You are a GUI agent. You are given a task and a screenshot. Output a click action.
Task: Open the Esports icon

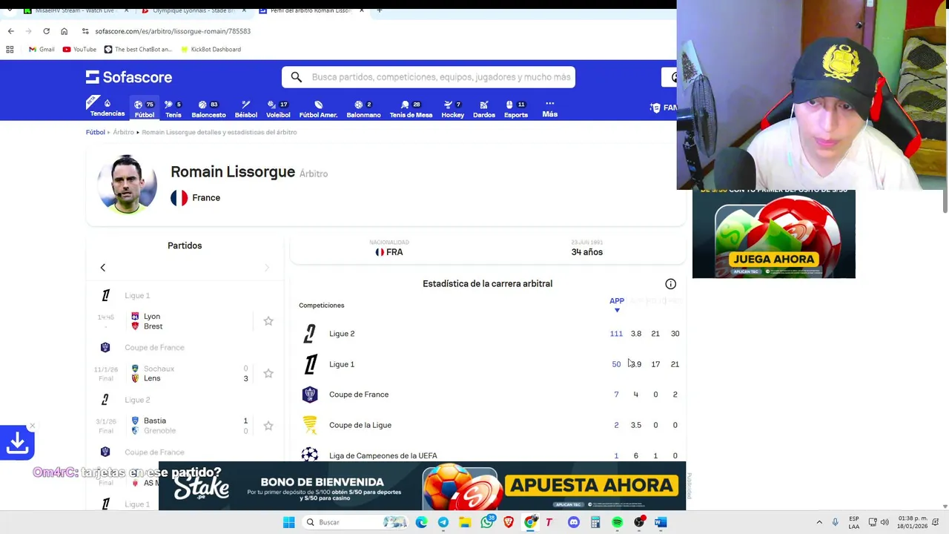(x=516, y=109)
